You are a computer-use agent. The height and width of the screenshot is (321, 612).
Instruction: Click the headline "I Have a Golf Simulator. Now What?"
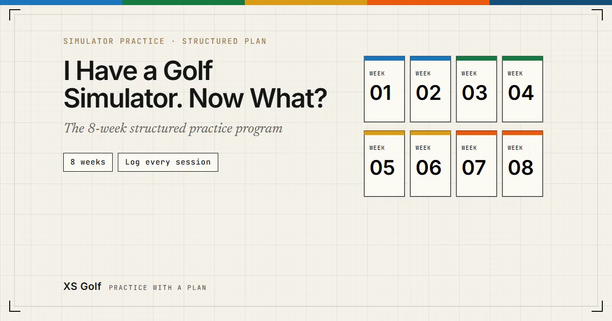tap(195, 85)
